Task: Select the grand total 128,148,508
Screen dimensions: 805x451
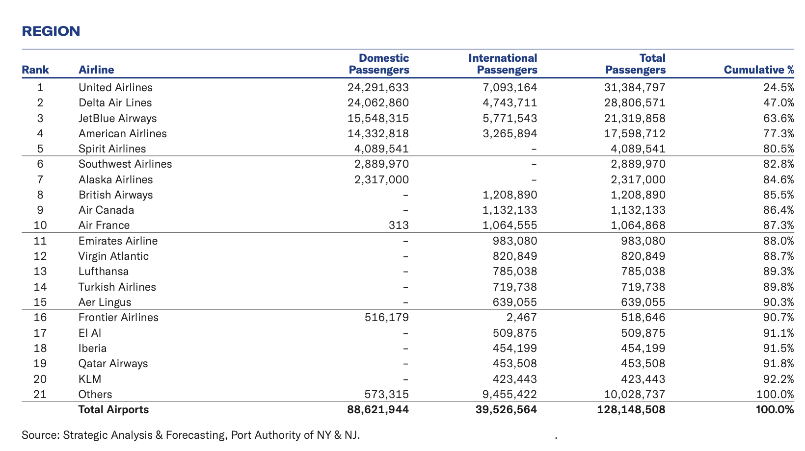Action: [x=631, y=410]
